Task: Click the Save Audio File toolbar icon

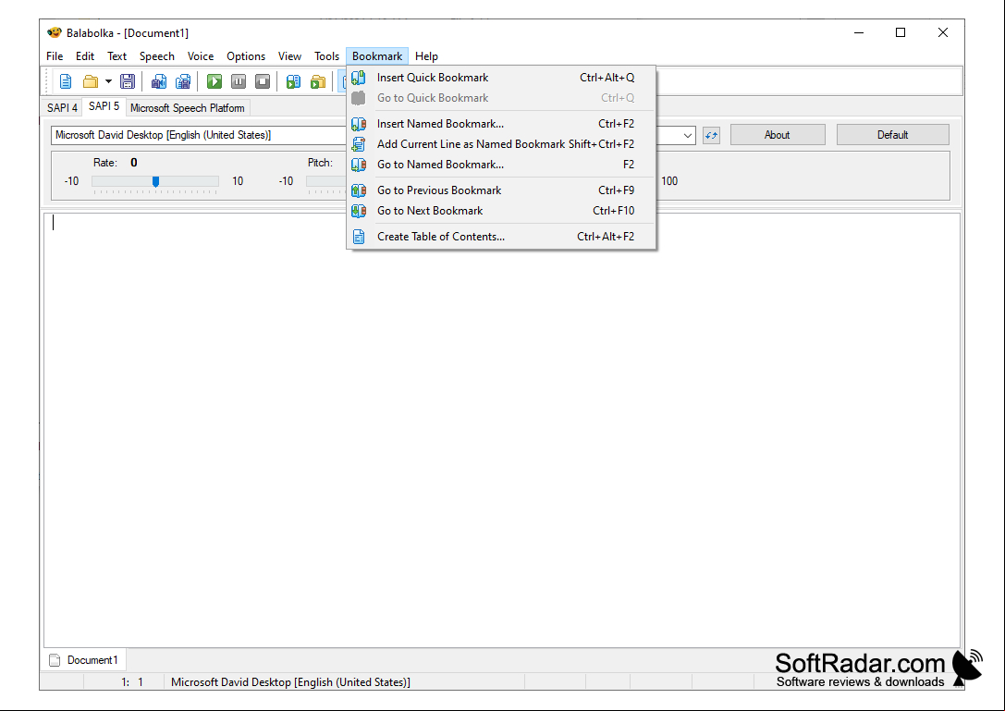Action: [x=158, y=81]
